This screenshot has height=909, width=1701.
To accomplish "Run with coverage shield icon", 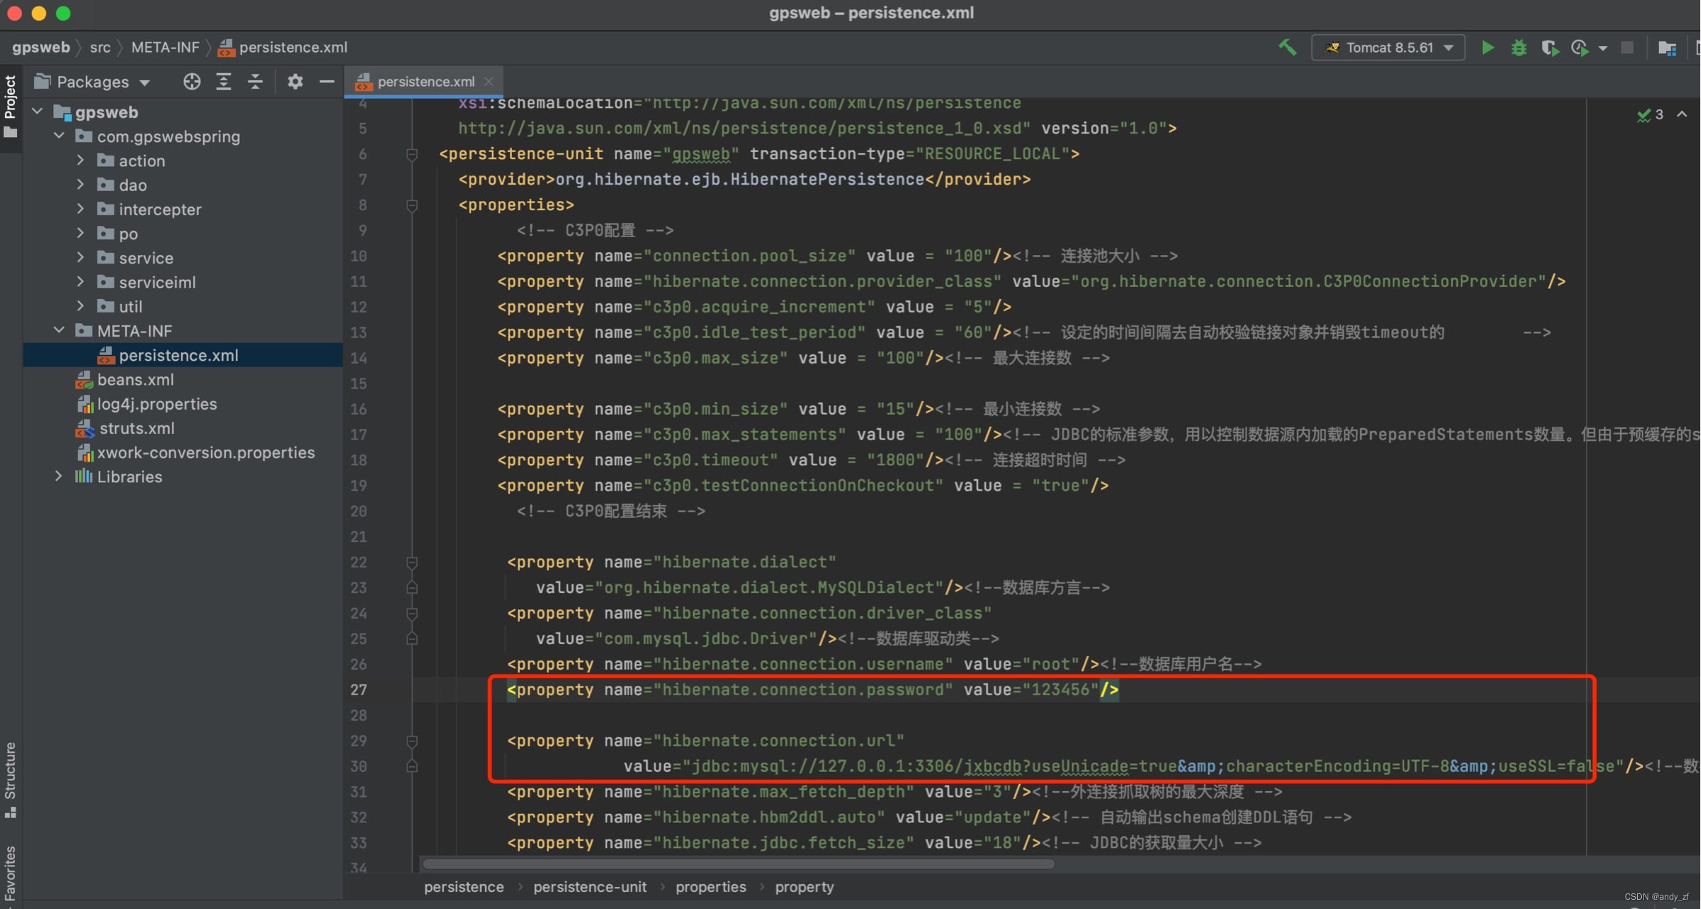I will click(1550, 48).
